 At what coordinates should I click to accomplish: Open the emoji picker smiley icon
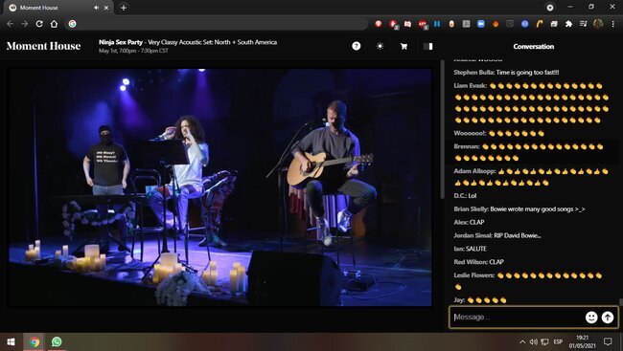tap(591, 318)
